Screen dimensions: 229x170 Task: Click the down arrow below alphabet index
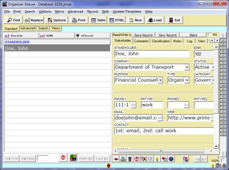(223, 154)
